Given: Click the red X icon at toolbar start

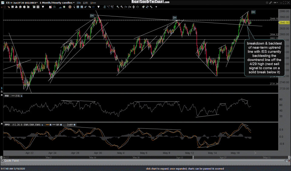Looking at the screenshot, I should [2, 7].
